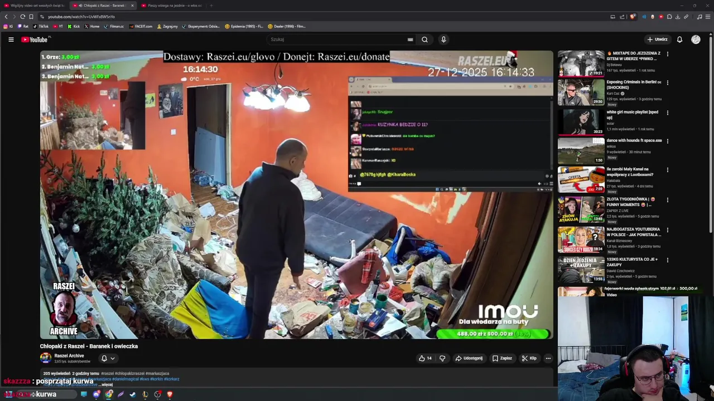Screen dimensions: 714x401
Task: Open options for NAJBOGATSZA YOUTUBERKA video
Action: click(668, 230)
